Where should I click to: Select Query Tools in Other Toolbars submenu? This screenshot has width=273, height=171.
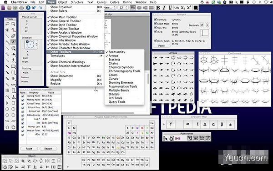click(x=125, y=102)
